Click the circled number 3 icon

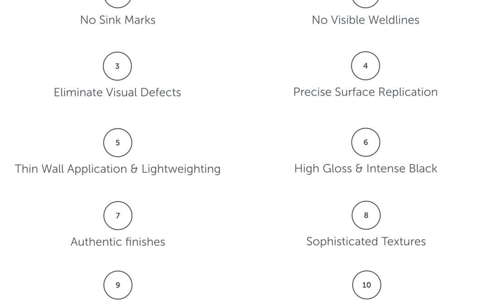tap(117, 66)
